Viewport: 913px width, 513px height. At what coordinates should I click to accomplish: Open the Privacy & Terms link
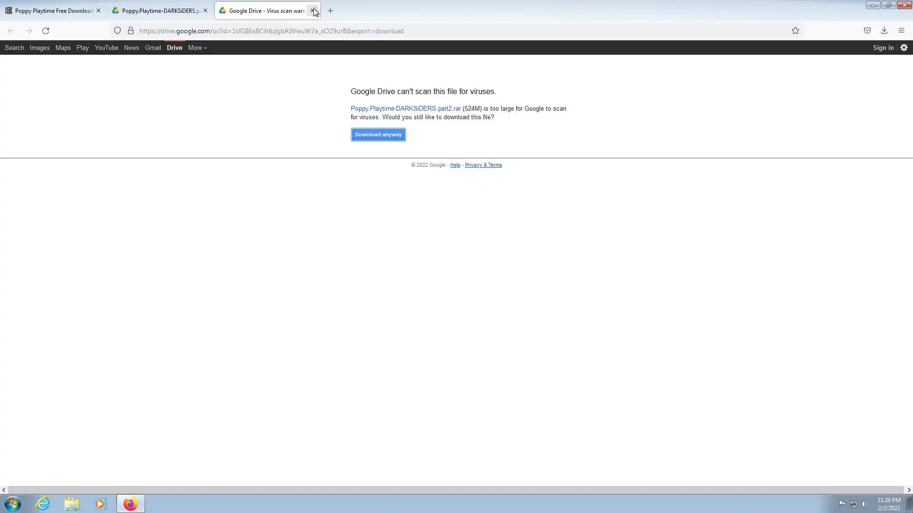(483, 165)
